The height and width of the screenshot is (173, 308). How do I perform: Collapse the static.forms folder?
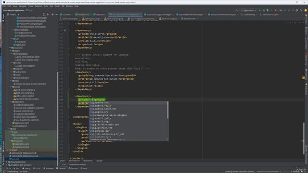coord(11,102)
